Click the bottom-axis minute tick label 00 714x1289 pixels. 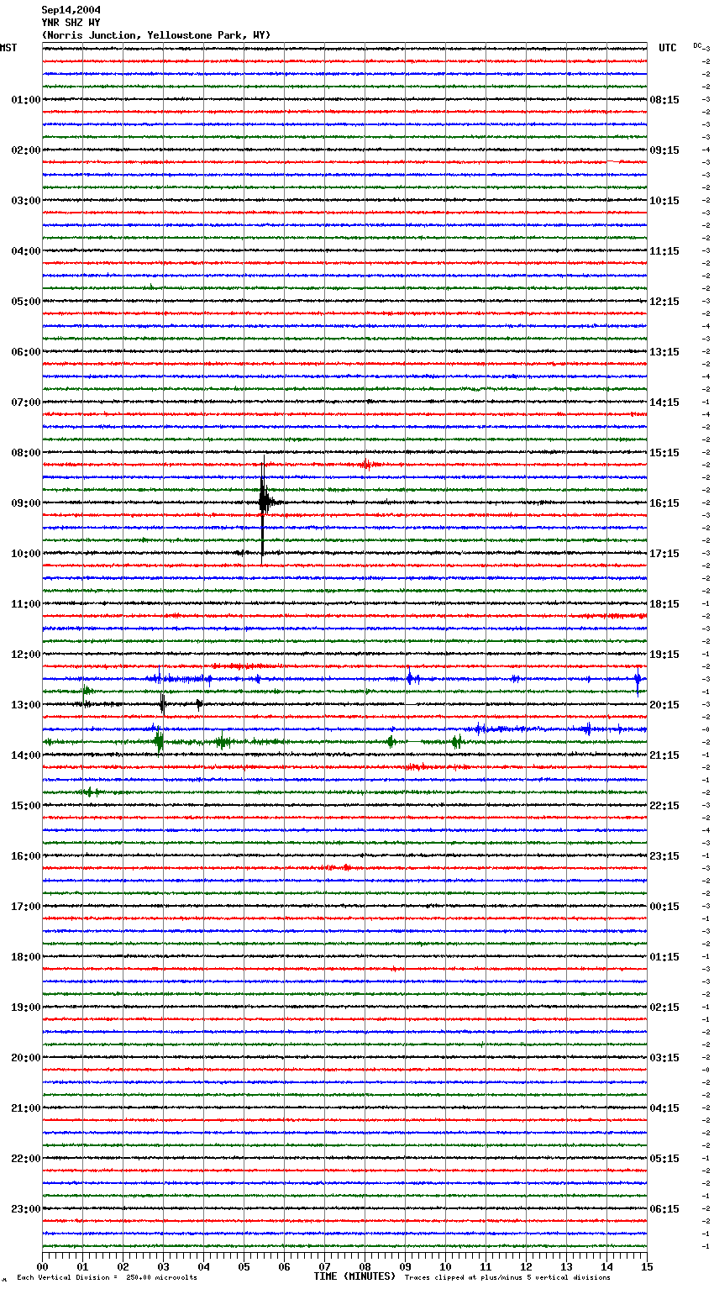point(42,1266)
